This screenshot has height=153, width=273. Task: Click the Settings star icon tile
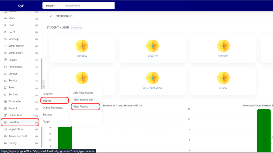(x=223, y=46)
